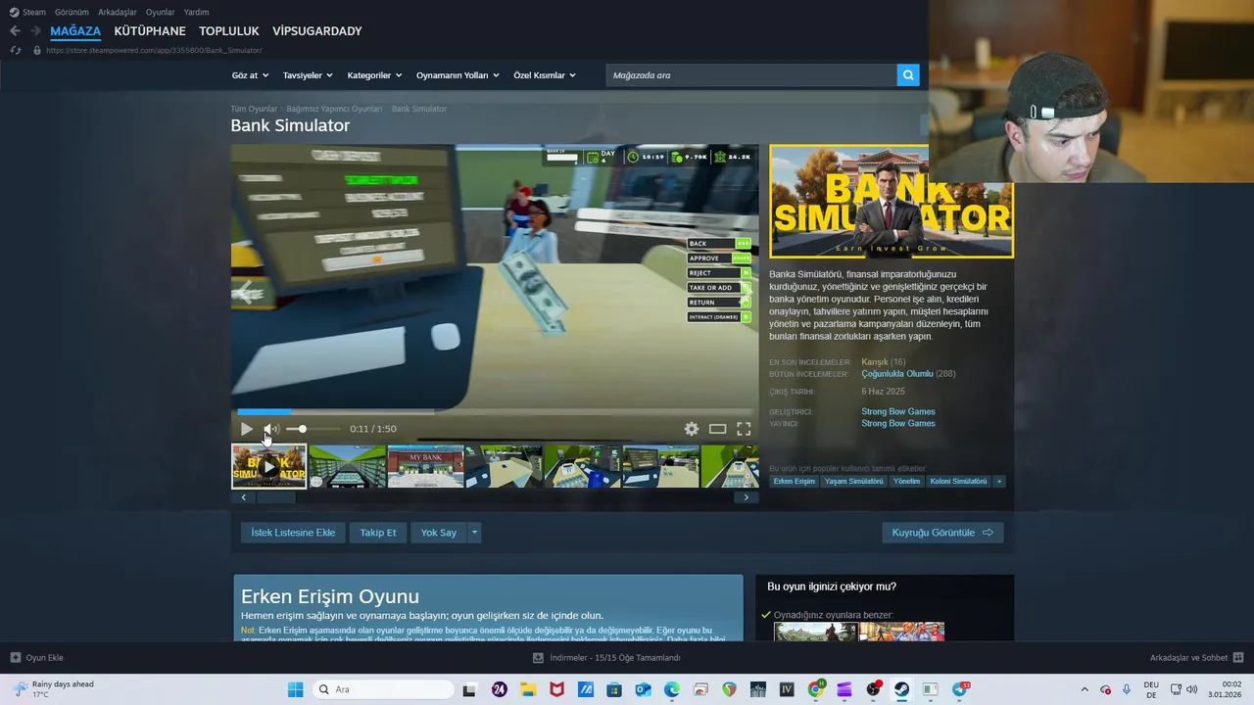Go to TOPLULUK tab
The image size is (1254, 705).
click(229, 31)
